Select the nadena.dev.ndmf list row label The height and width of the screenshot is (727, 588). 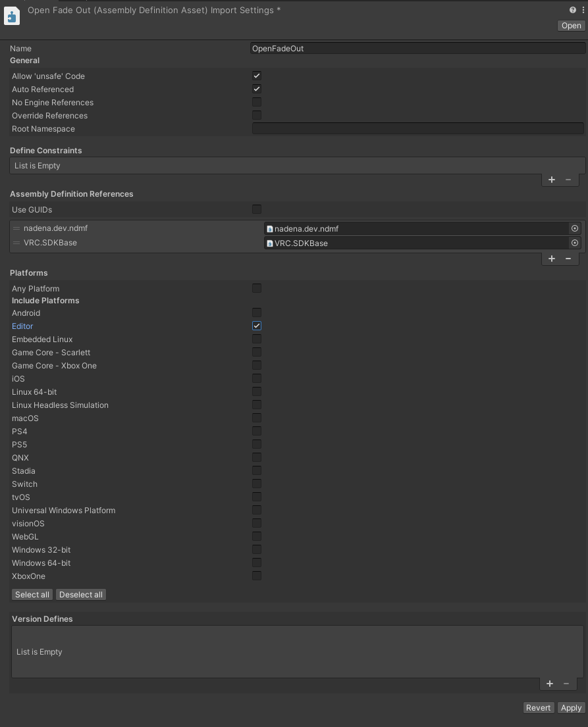click(56, 228)
